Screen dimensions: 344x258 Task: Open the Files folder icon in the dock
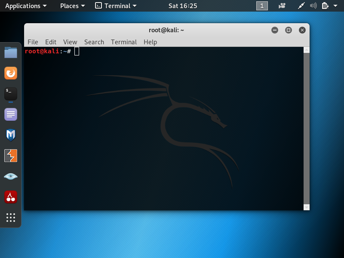(x=10, y=52)
